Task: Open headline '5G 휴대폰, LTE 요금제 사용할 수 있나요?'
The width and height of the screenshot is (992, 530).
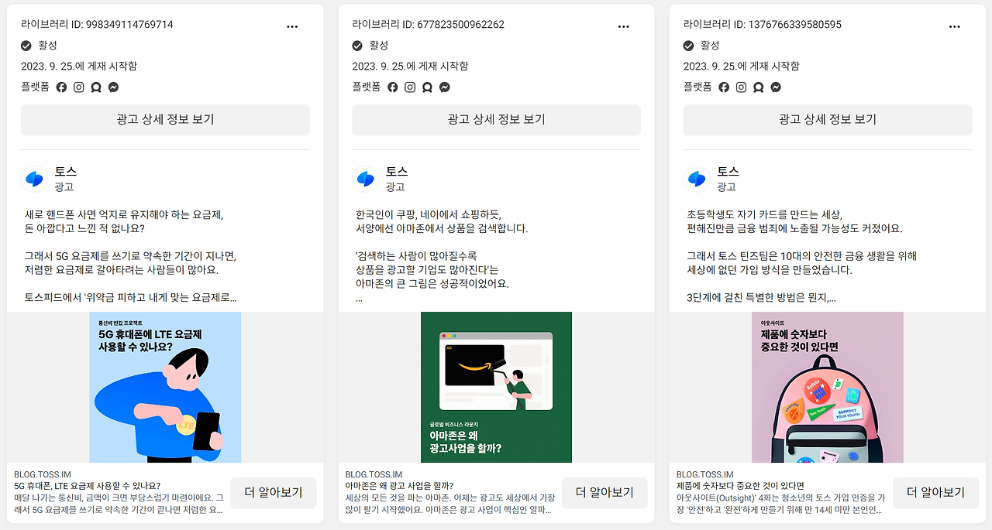Action: (88, 486)
